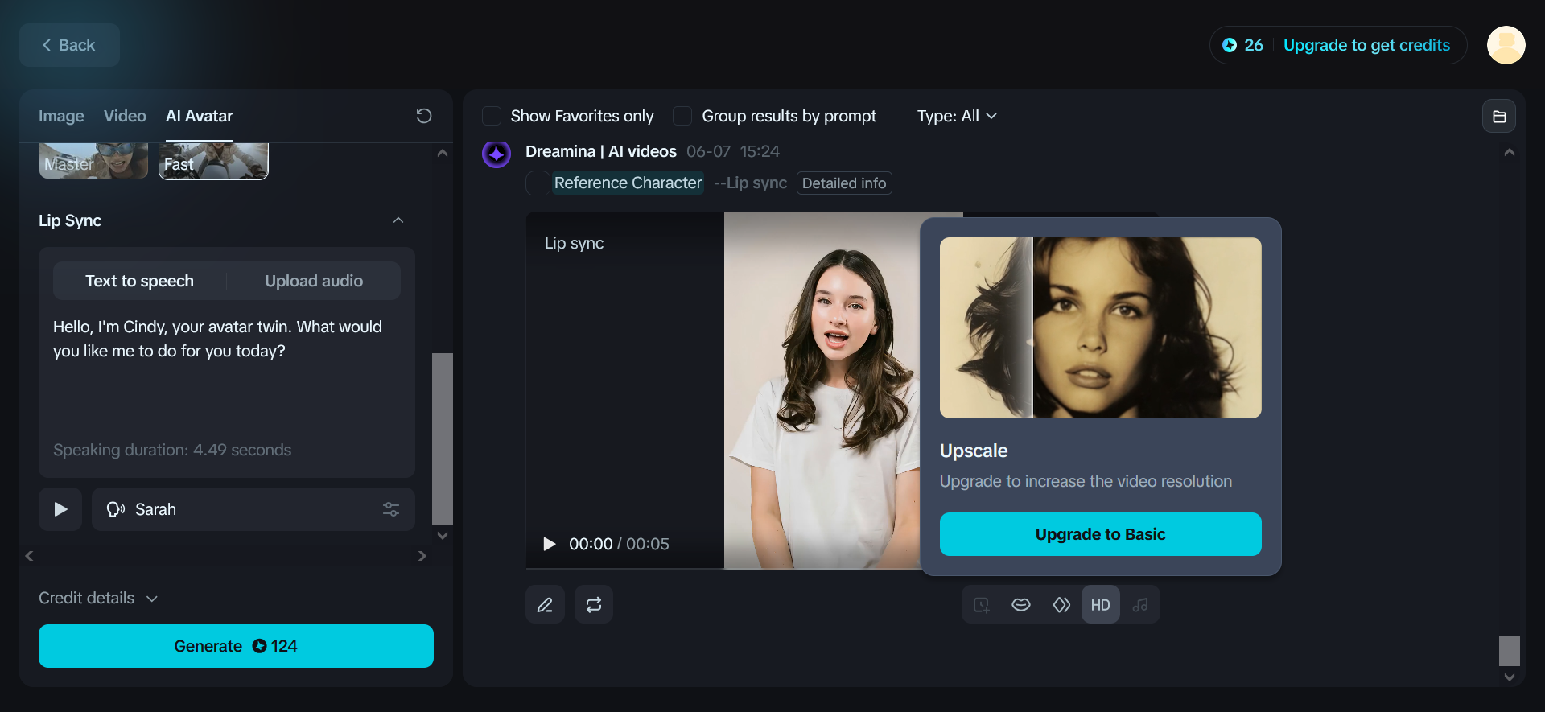Click 'Speaking duration: 4.49 seconds' text
Image resolution: width=1545 pixels, height=712 pixels.
click(172, 450)
